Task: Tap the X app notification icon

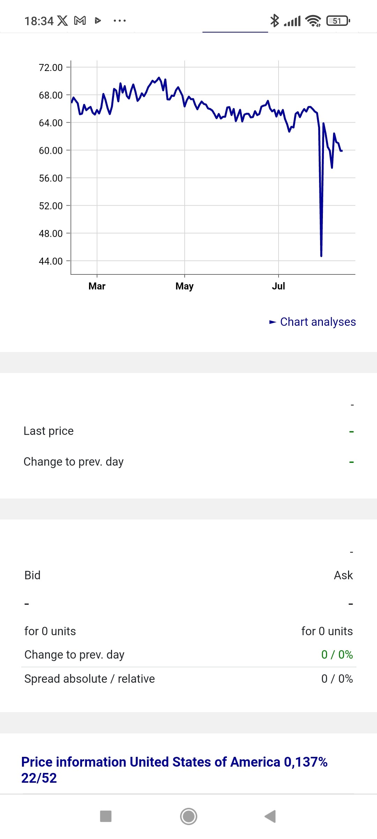Action: [x=62, y=21]
